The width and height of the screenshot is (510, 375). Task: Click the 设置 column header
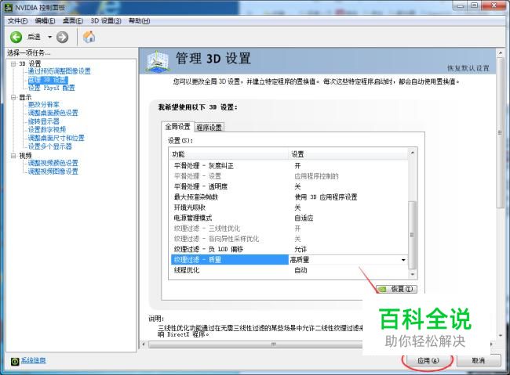[348, 154]
